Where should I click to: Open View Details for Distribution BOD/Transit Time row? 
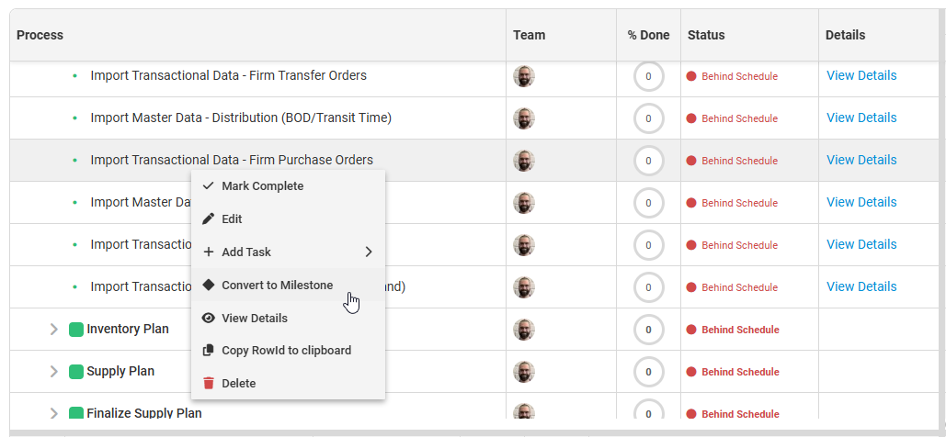pyautogui.click(x=861, y=118)
